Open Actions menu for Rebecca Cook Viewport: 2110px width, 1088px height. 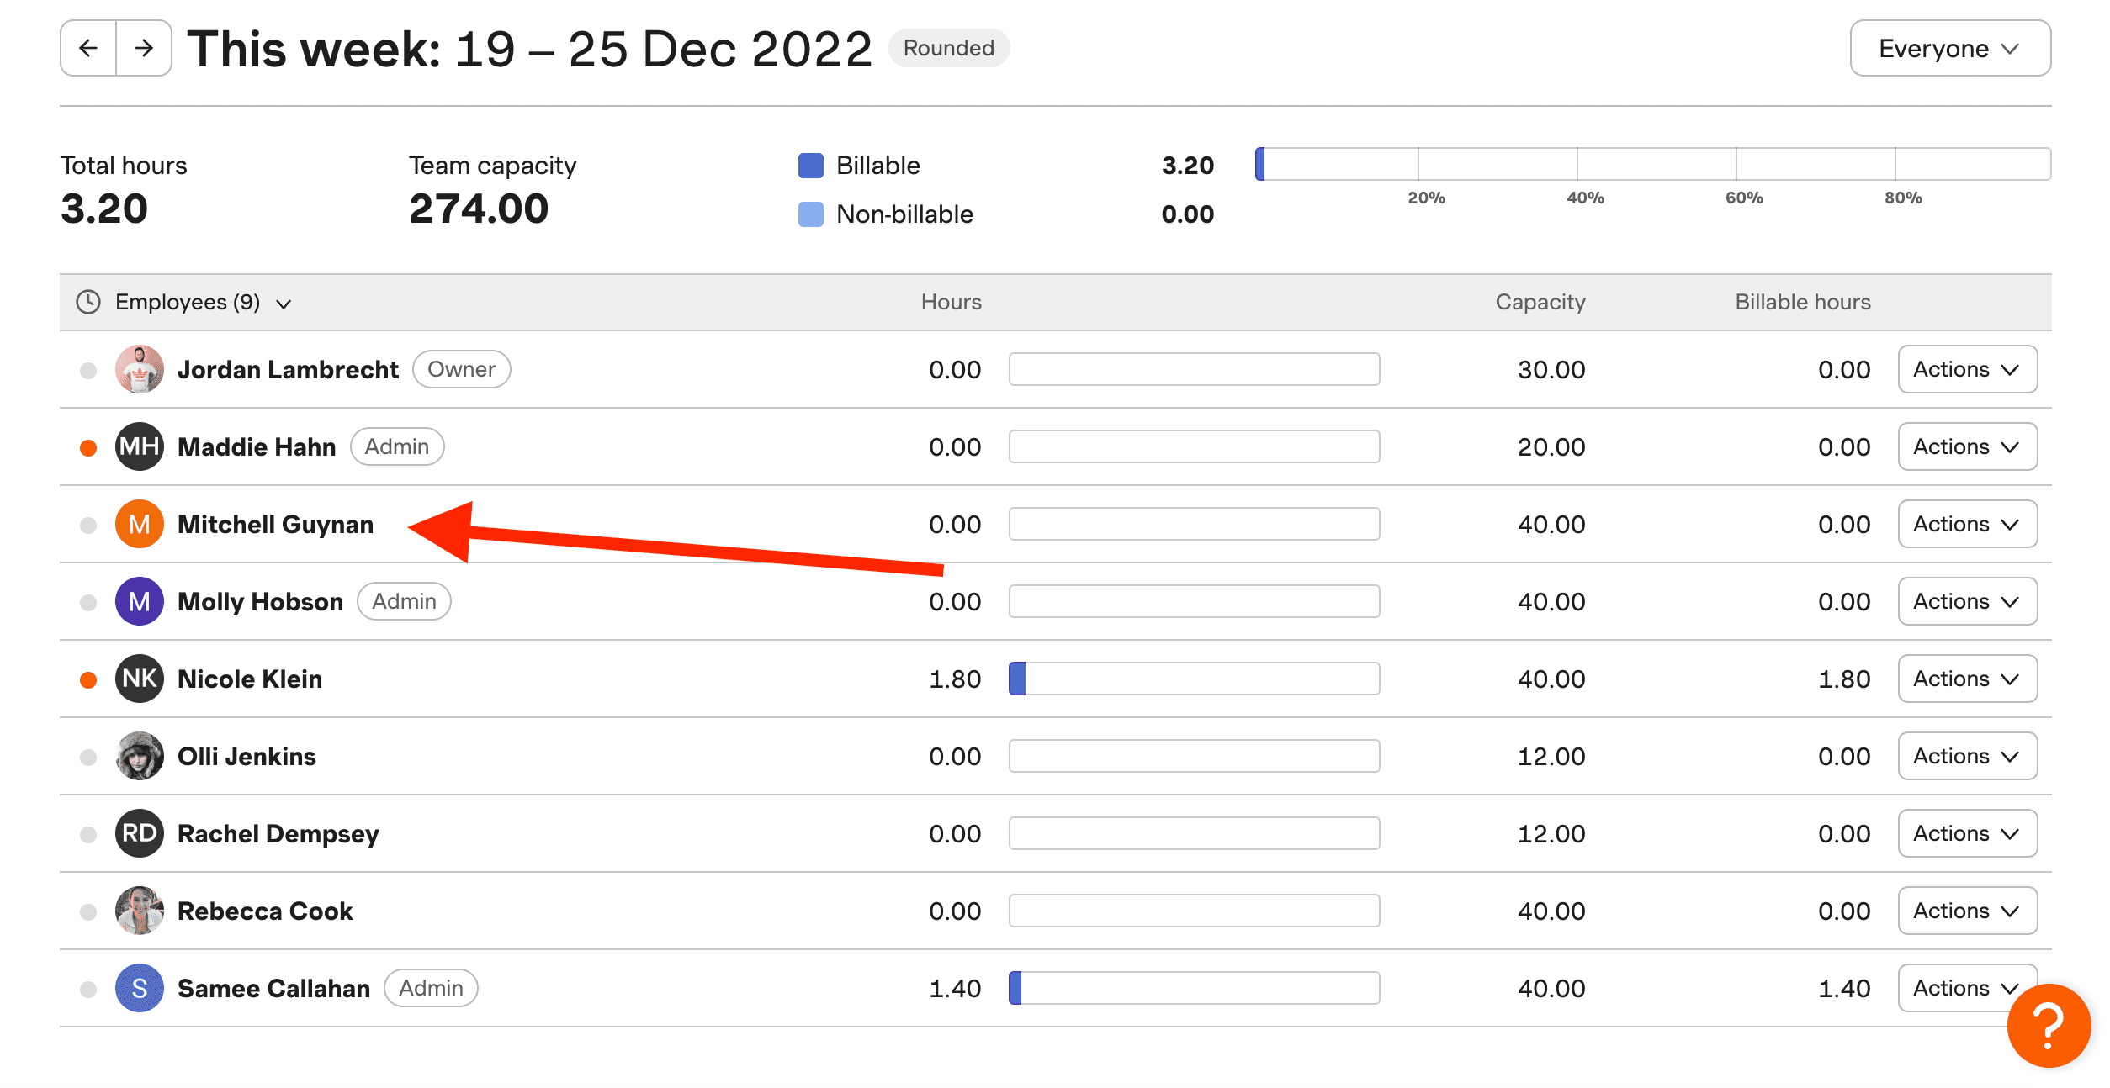pyautogui.click(x=1967, y=911)
